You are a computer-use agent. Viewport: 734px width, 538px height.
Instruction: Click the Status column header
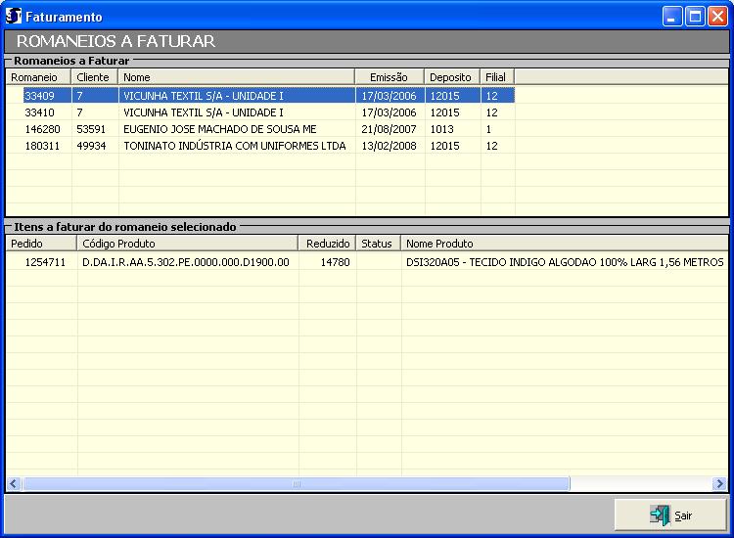click(378, 244)
